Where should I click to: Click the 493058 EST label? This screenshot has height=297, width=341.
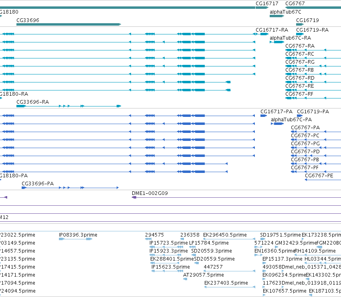click(272, 267)
